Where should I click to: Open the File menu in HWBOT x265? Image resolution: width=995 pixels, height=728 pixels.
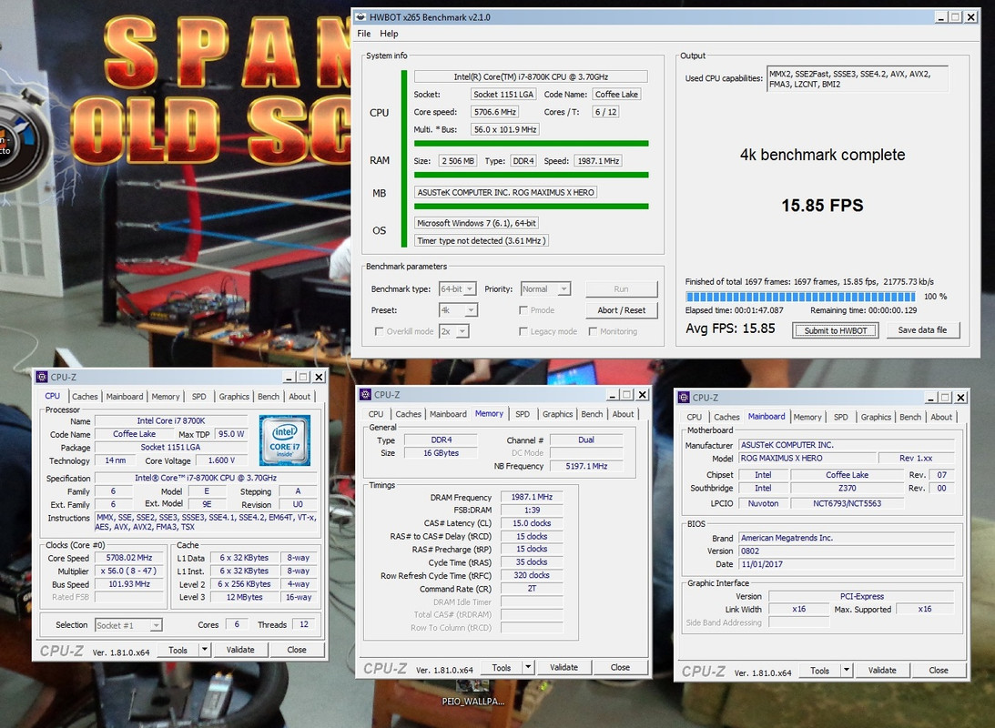[x=363, y=34]
